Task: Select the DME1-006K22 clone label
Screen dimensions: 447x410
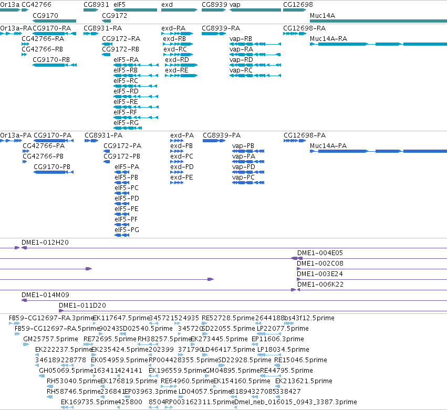Action: (x=320, y=285)
